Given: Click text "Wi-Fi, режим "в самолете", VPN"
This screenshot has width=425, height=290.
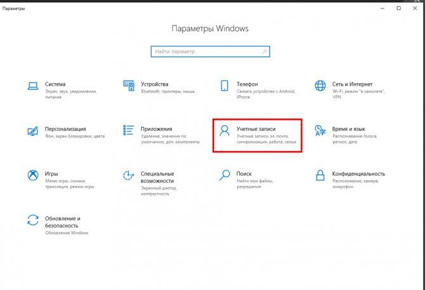Looking at the screenshot, I should pyautogui.click(x=358, y=94).
